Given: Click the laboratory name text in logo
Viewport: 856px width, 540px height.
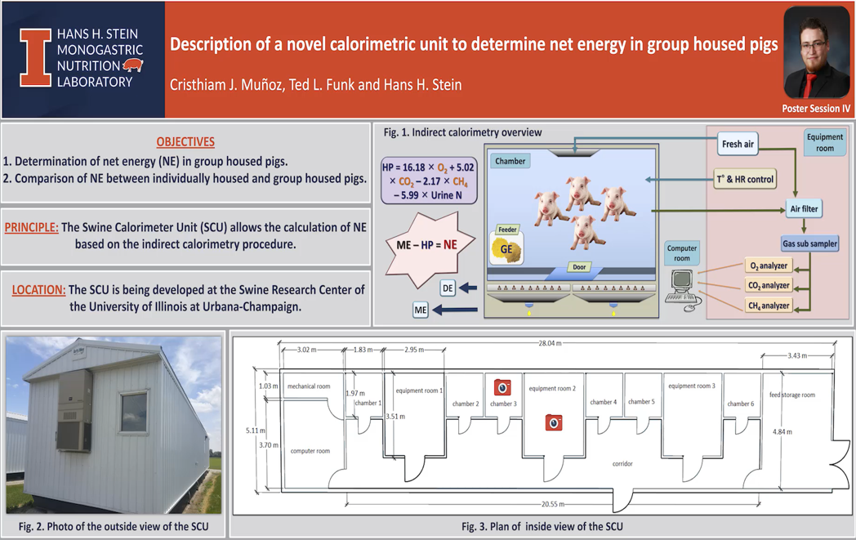Looking at the screenshot, I should [x=100, y=58].
